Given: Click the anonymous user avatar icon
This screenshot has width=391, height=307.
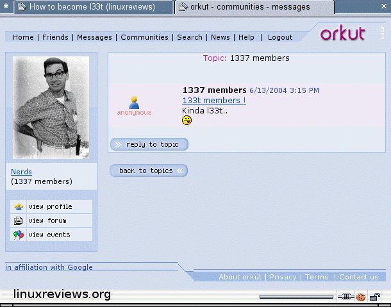Looking at the screenshot, I should pos(134,103).
